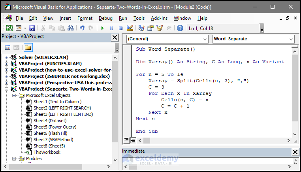This screenshot has height=172, width=301.
Task: Click the Paste clipboard icon
Action: [62, 28]
